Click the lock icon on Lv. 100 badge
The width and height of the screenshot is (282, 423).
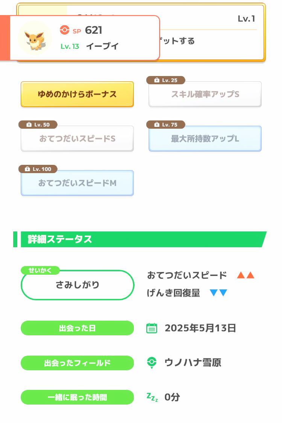pyautogui.click(x=27, y=169)
